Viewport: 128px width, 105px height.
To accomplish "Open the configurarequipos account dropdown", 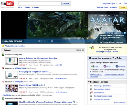I will click(x=109, y=4).
